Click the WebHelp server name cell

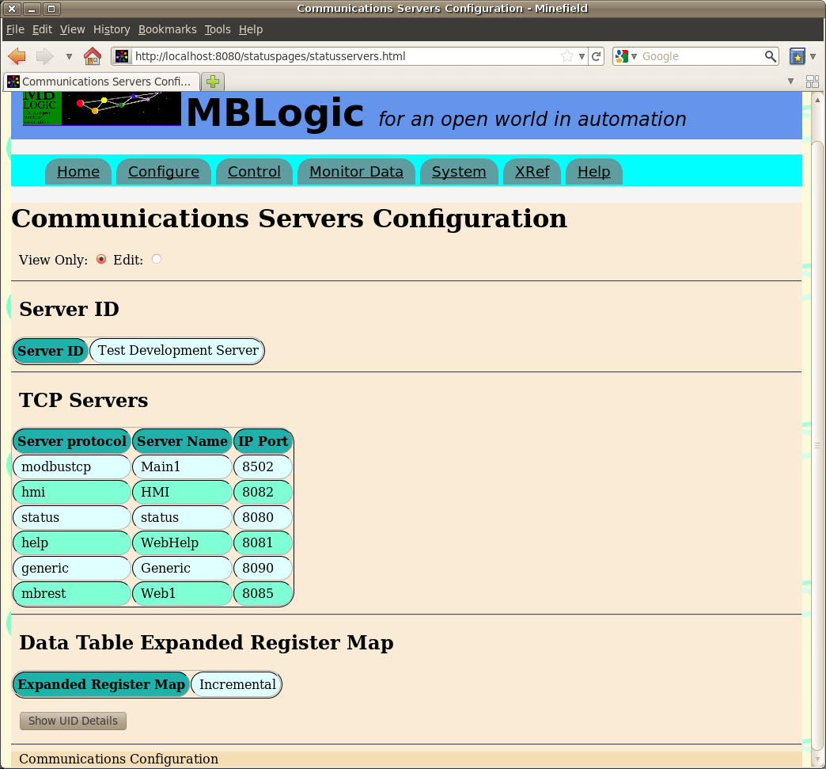182,542
